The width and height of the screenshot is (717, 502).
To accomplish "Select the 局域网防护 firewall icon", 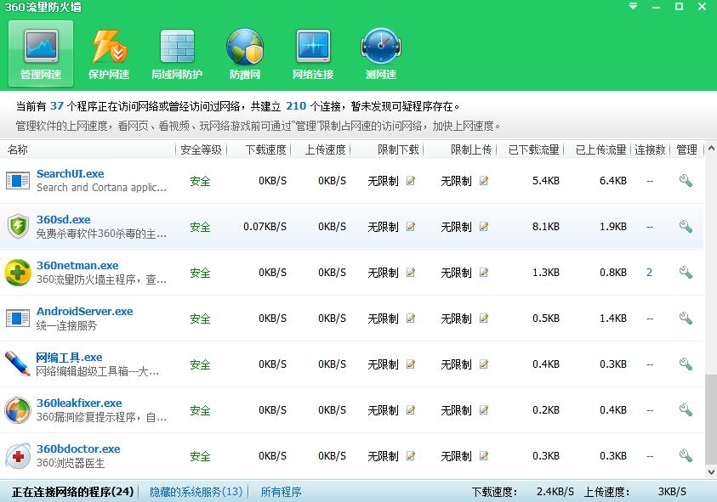I will pos(177,54).
